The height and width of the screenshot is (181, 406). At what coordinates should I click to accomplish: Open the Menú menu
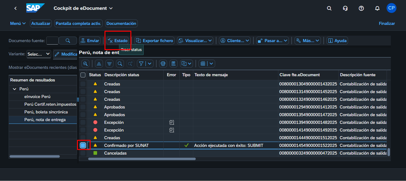[18, 23]
